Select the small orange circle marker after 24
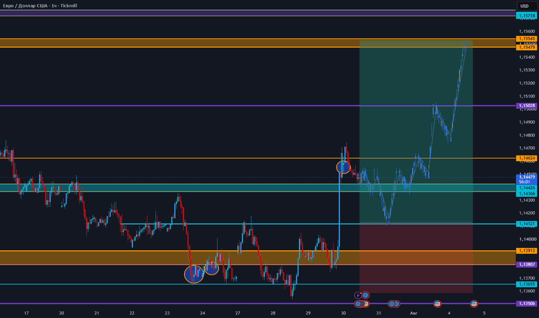This screenshot has width=539, height=318. [x=212, y=268]
